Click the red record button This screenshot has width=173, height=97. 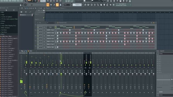click(39, 1)
